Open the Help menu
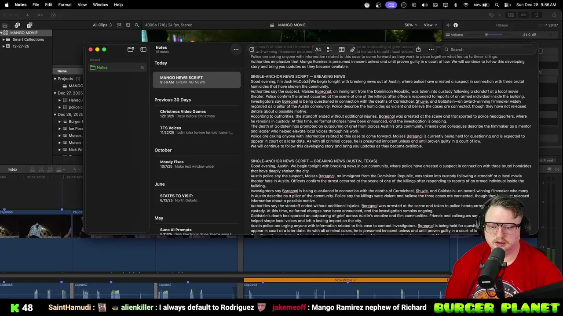The width and height of the screenshot is (563, 316). click(118, 5)
